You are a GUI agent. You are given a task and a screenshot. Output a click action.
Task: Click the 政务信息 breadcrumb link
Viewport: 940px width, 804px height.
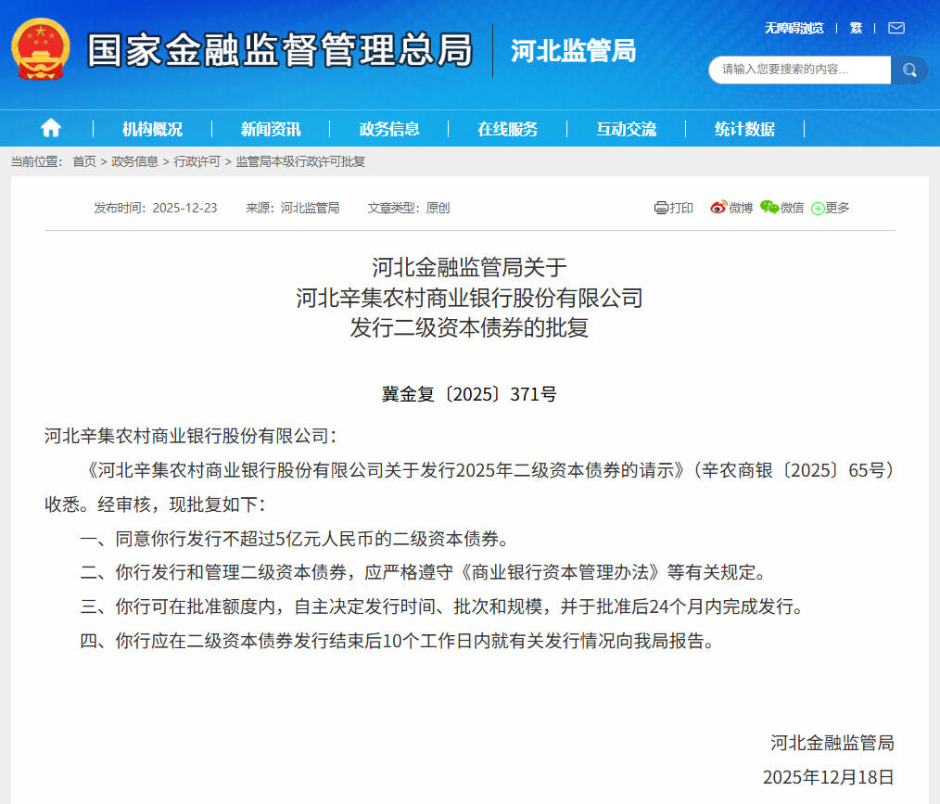tap(135, 161)
